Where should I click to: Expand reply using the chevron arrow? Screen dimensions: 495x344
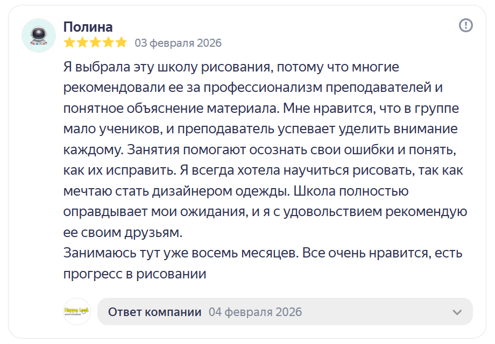457,312
